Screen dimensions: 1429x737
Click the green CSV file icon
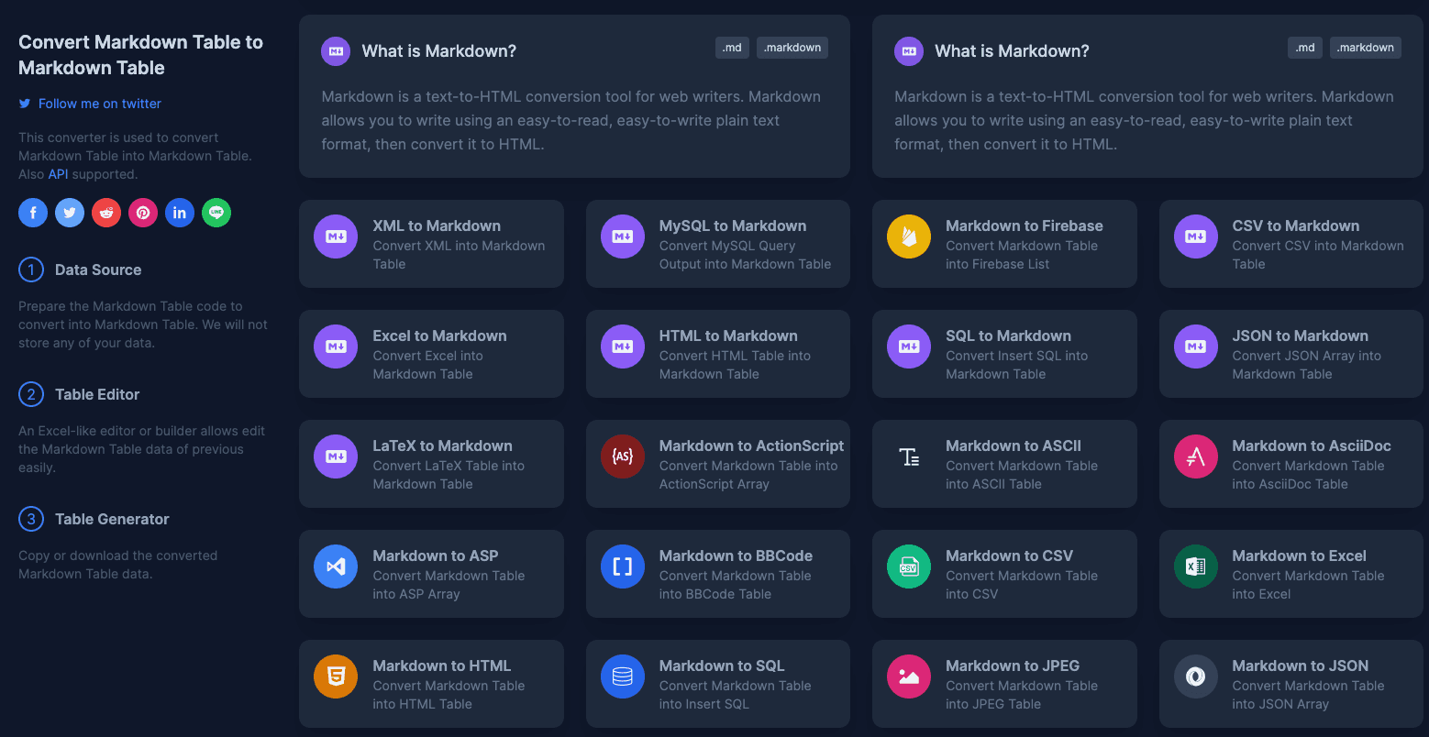909,566
